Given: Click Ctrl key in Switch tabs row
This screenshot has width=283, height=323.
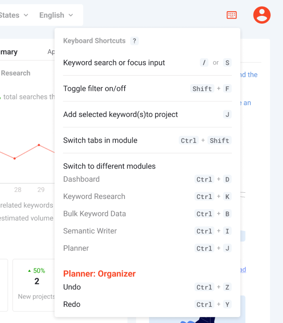Looking at the screenshot, I should 188,140.
